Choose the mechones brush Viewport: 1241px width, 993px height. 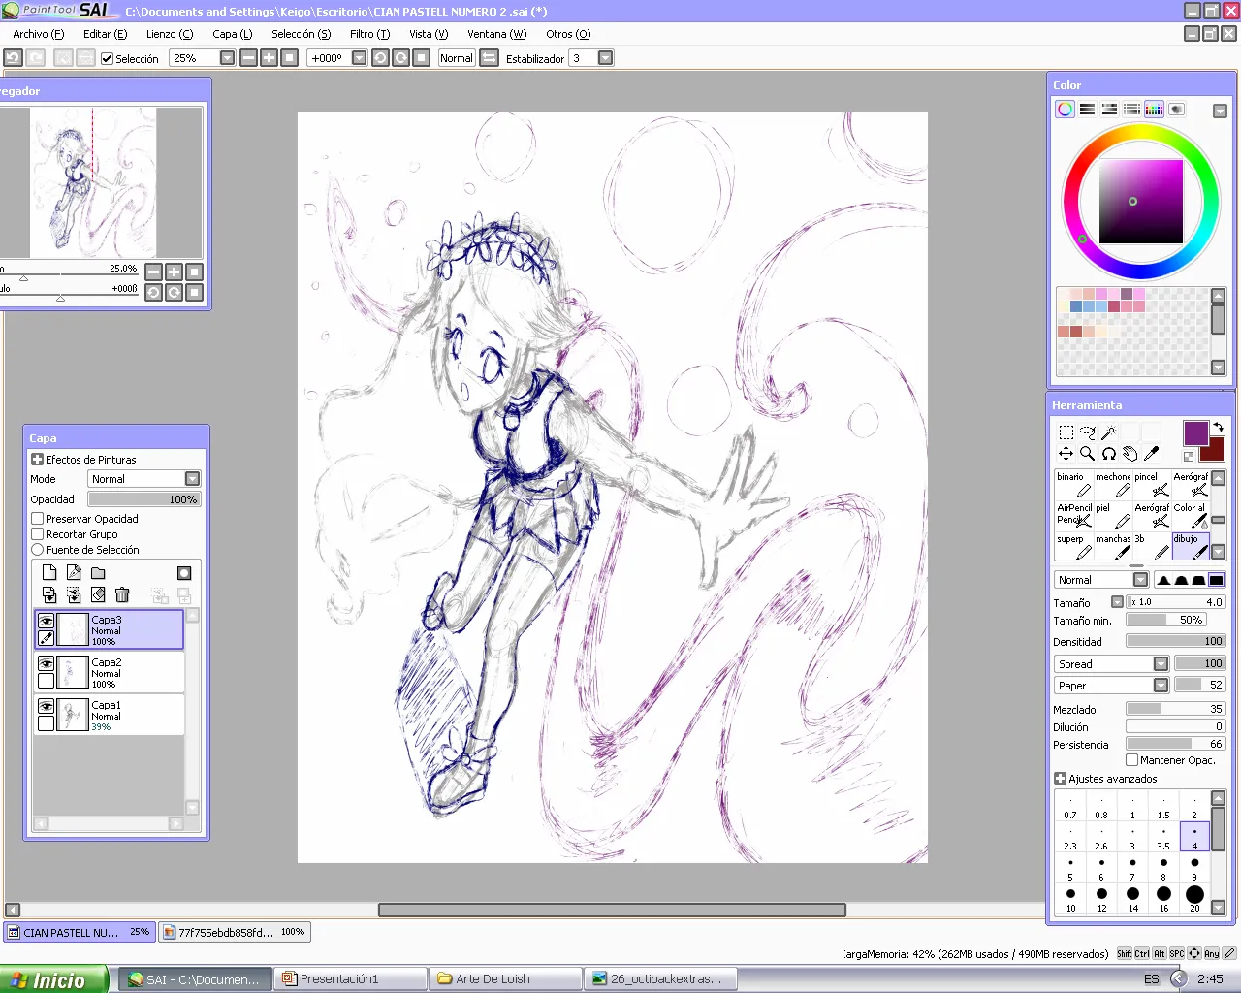(1113, 485)
